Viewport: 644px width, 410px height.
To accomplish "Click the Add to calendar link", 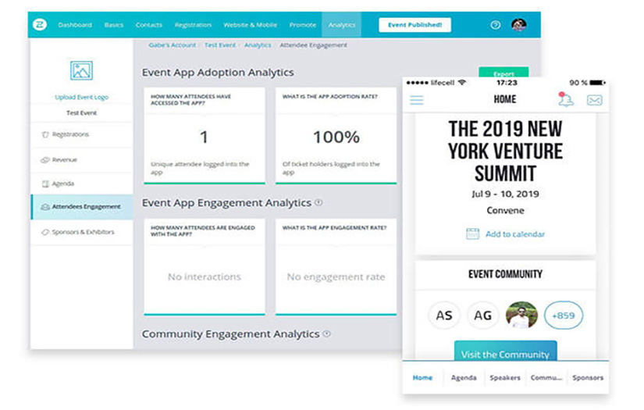I will 515,234.
